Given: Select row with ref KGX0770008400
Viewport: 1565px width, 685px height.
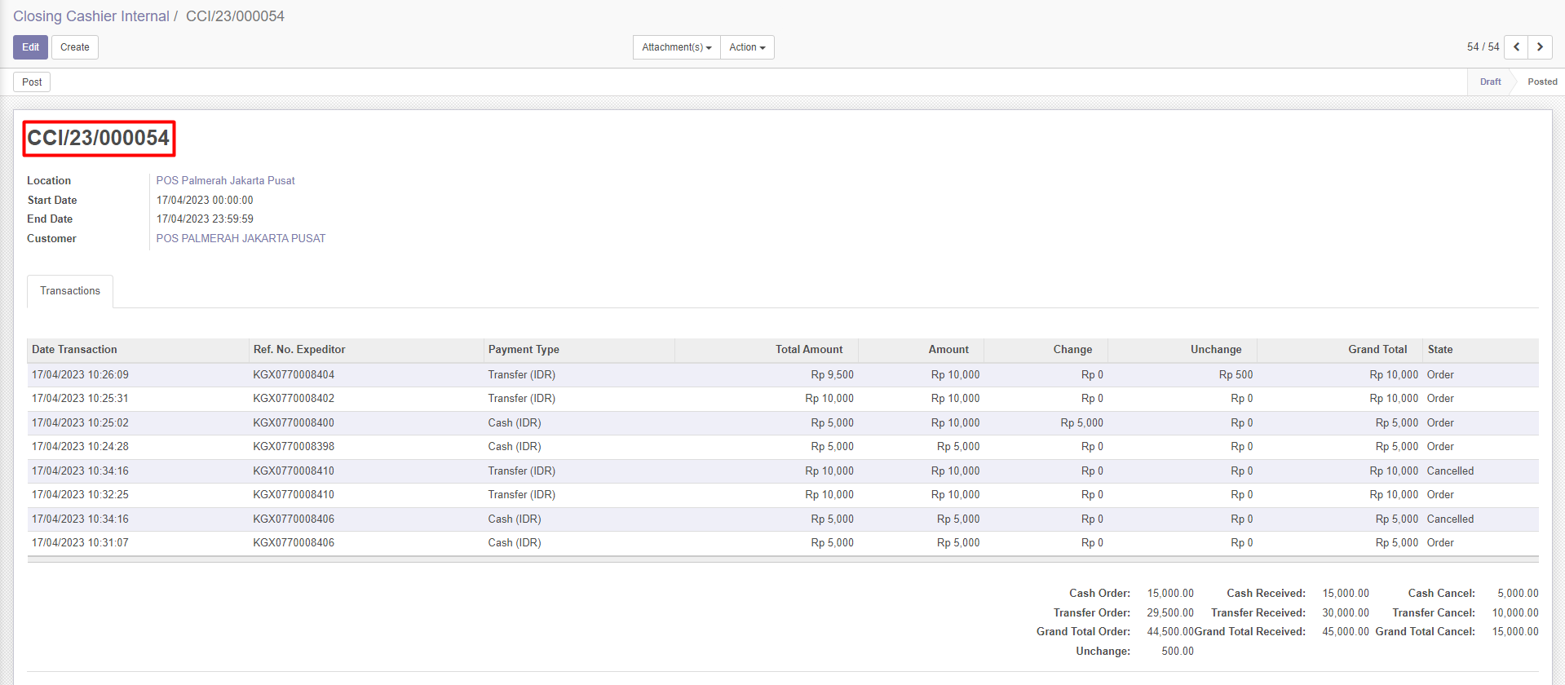Looking at the screenshot, I should click(x=783, y=423).
